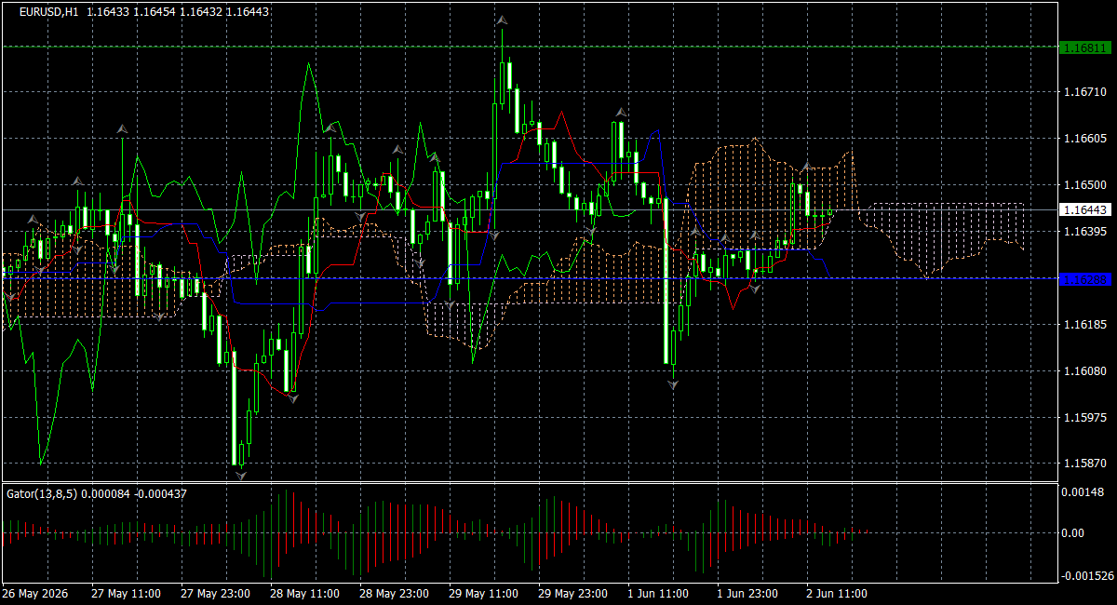Image resolution: width=1117 pixels, height=605 pixels.
Task: Click the 27 May 23:00 time label
Action: click(215, 594)
